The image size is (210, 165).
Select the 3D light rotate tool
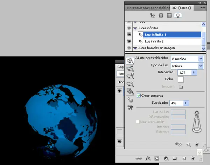130,84
